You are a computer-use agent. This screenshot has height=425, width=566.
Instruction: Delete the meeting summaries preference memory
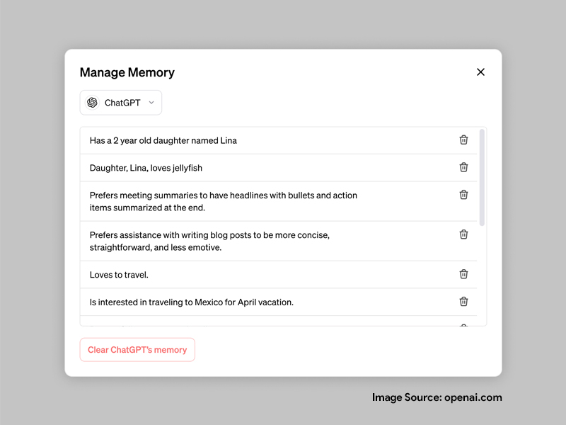(x=463, y=195)
